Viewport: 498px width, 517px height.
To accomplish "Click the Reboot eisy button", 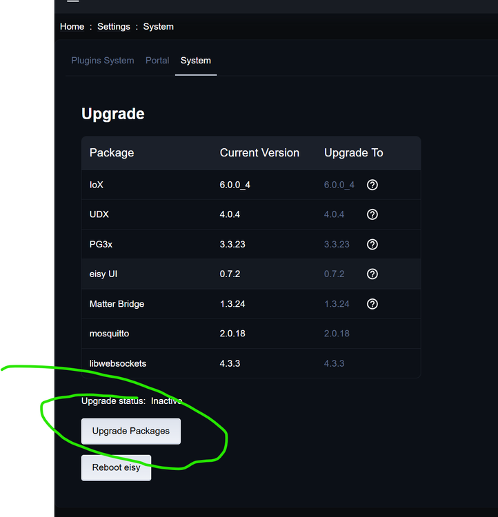I will [x=116, y=467].
